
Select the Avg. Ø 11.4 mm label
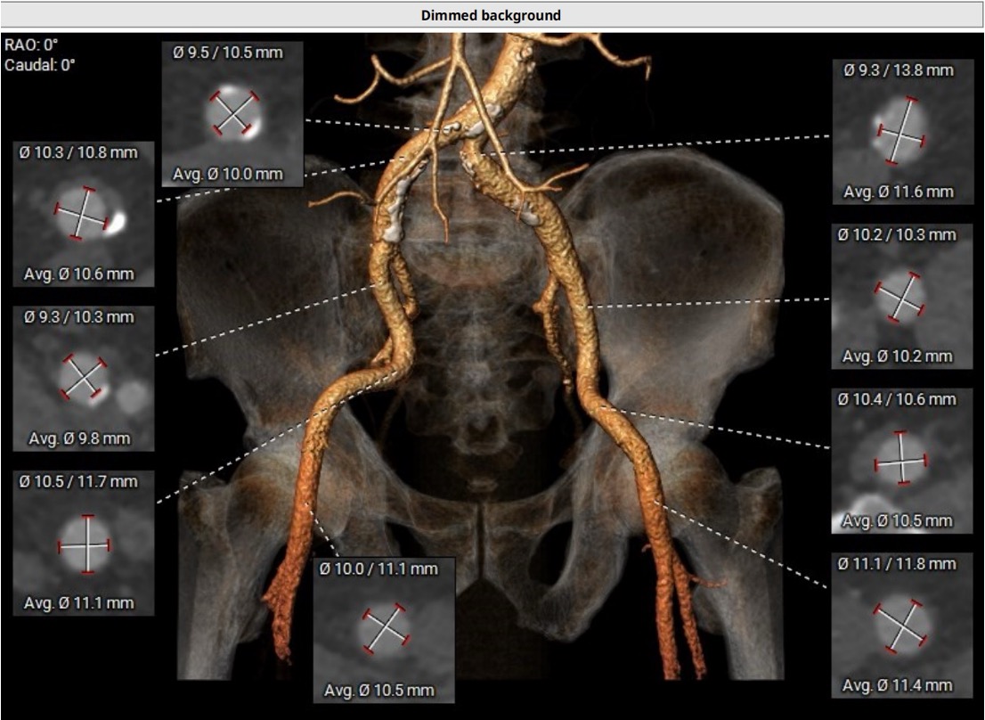[x=898, y=685]
